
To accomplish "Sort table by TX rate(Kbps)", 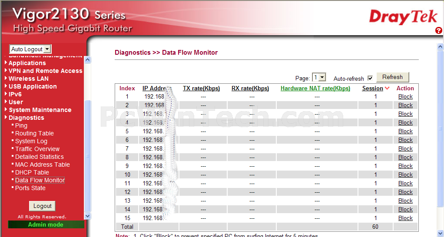I will 201,88.
